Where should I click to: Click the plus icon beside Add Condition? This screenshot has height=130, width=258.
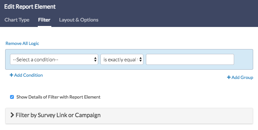pos(11,75)
